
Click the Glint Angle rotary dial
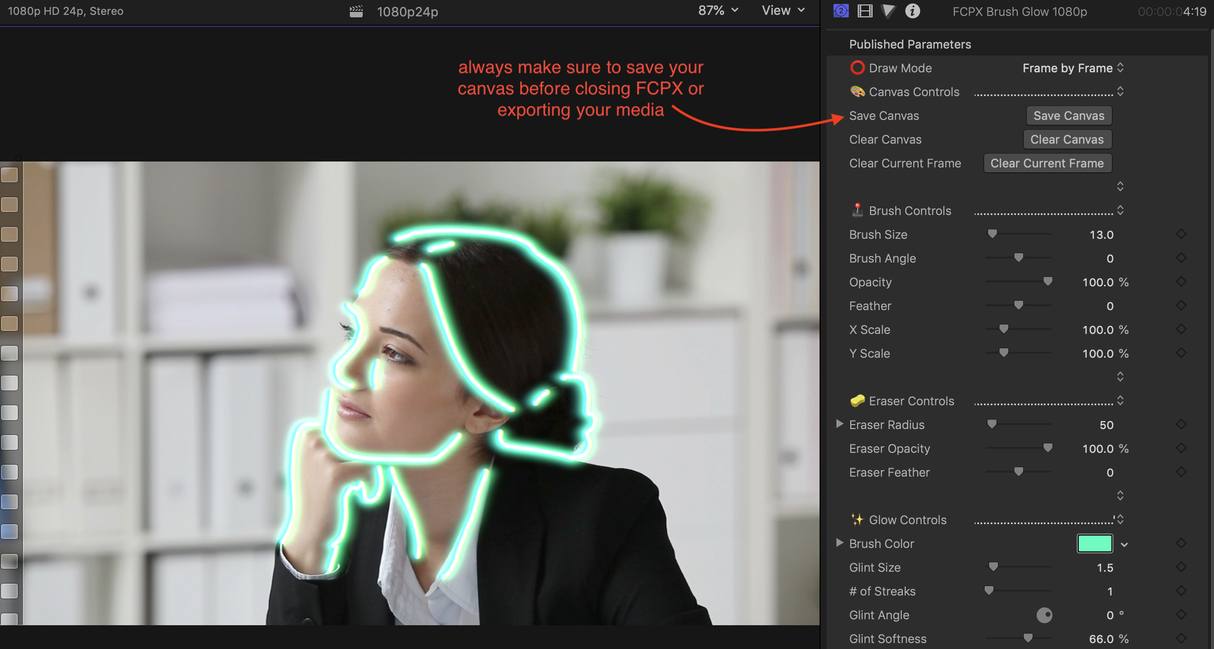[1044, 615]
